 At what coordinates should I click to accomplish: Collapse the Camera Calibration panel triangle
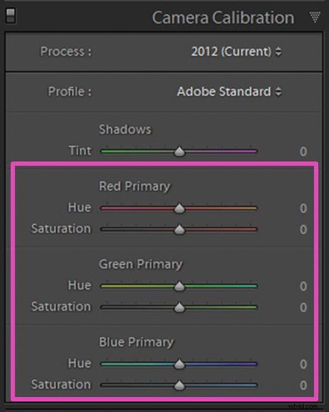(x=315, y=17)
